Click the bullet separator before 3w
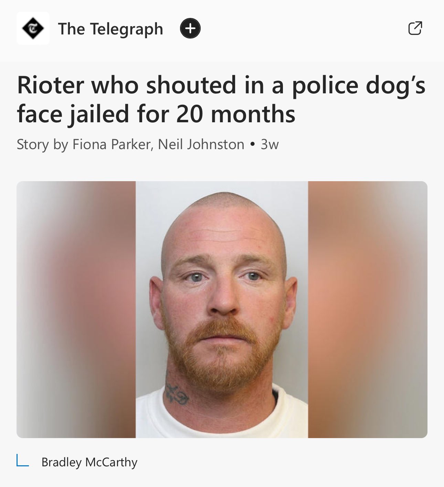 [253, 144]
